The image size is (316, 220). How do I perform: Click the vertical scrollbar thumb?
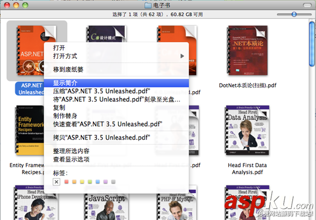(x=312, y=44)
